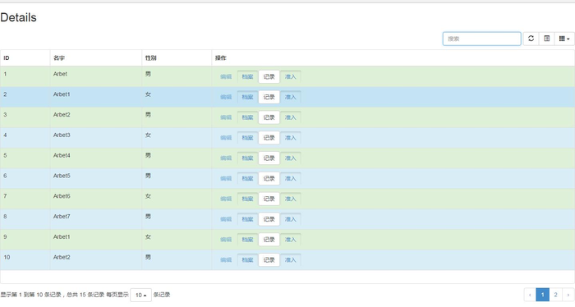Click 编辑 for row ID 1
Screen dimensions: 575x307
226,76
